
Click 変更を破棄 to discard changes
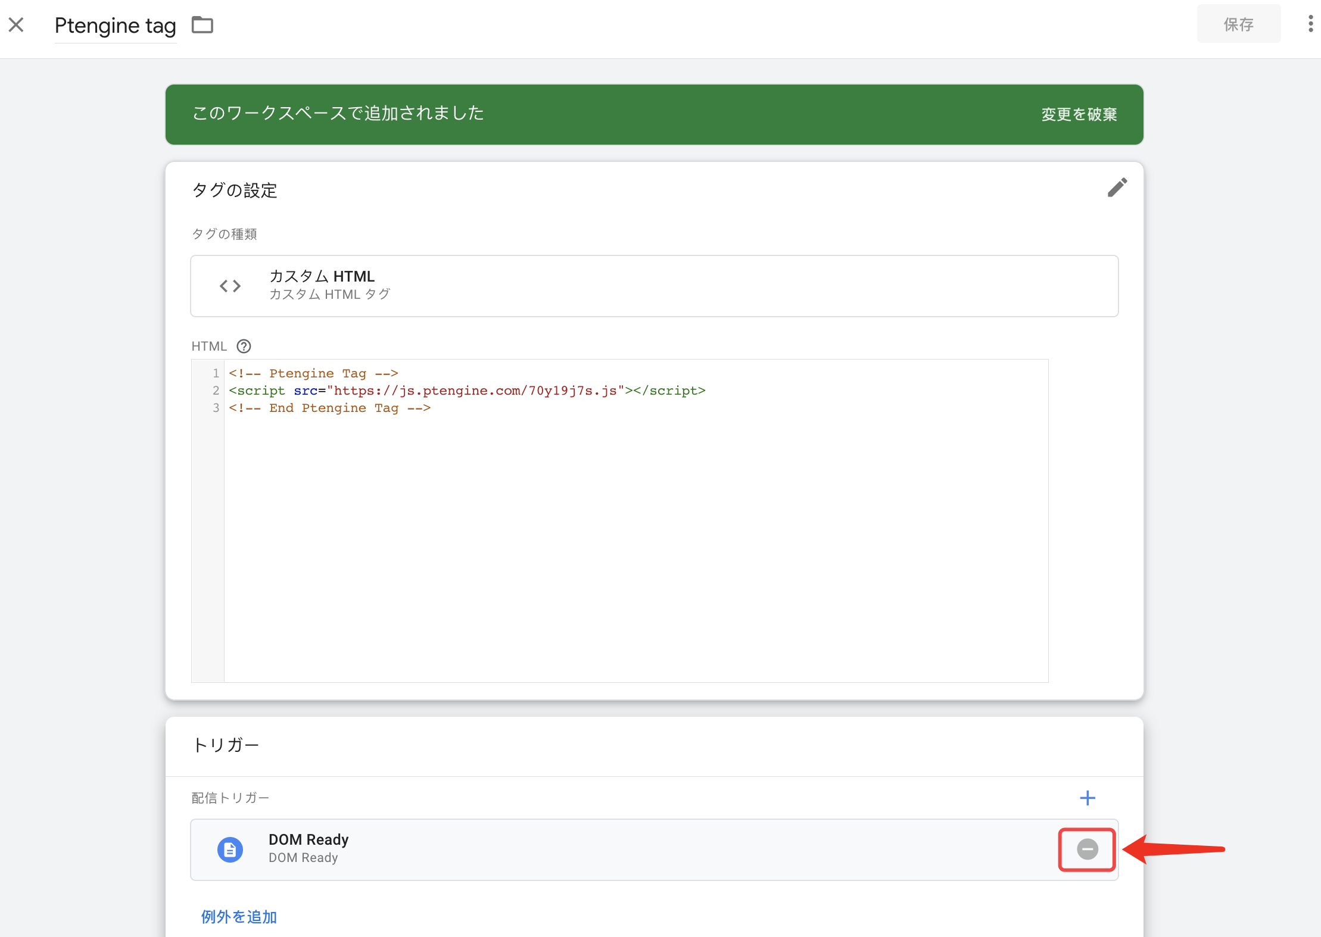pos(1079,114)
